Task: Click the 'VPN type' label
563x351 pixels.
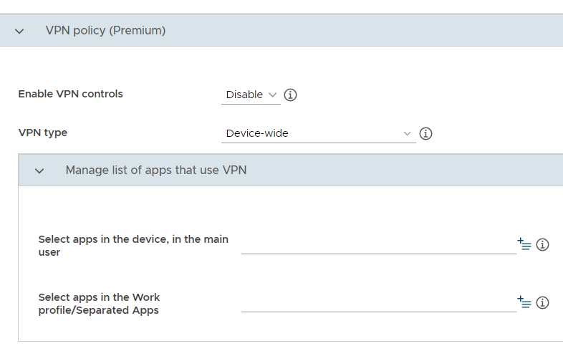Action: [x=42, y=133]
